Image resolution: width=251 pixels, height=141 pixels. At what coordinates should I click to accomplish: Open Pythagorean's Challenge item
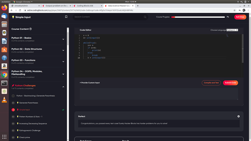click(30, 130)
